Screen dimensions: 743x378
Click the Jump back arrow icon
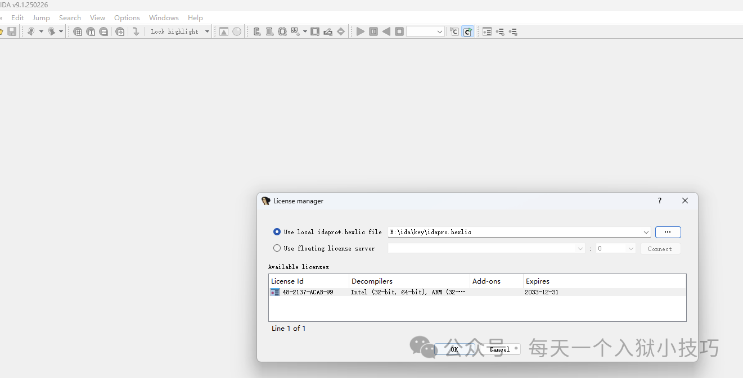tap(31, 31)
